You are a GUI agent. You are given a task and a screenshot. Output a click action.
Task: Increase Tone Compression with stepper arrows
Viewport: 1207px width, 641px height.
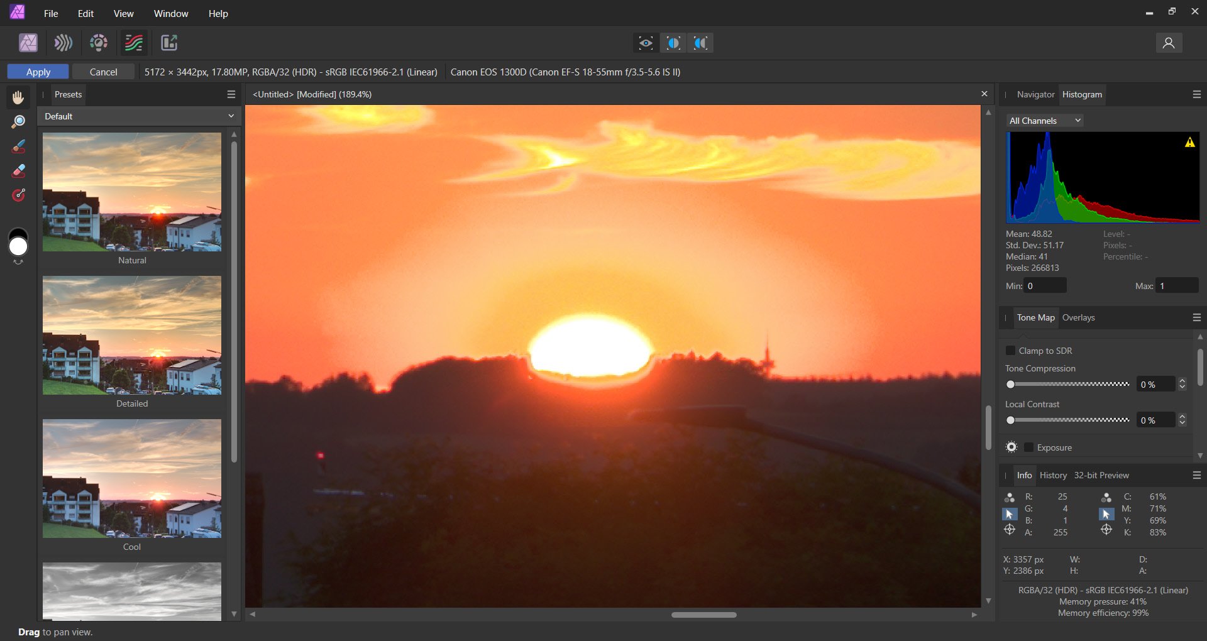1182,381
